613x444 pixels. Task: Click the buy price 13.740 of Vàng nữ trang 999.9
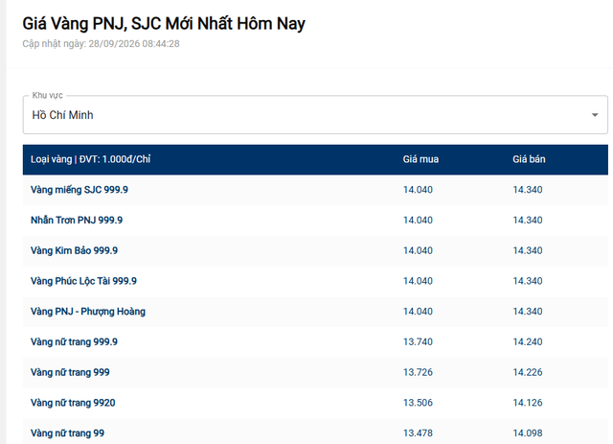[418, 342]
